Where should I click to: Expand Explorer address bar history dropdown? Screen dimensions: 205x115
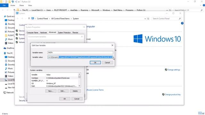(167, 10)
